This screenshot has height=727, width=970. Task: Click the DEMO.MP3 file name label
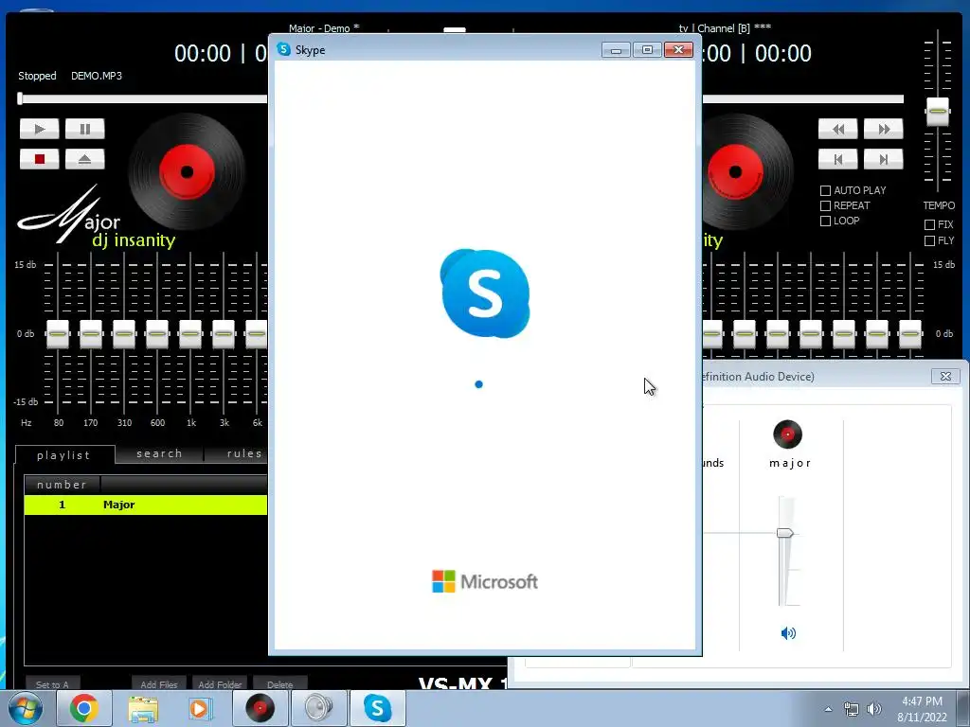pyautogui.click(x=97, y=76)
